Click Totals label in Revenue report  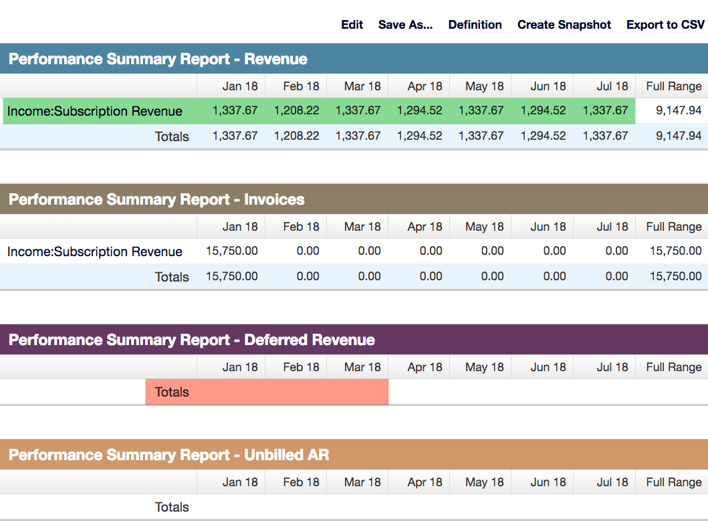point(172,136)
